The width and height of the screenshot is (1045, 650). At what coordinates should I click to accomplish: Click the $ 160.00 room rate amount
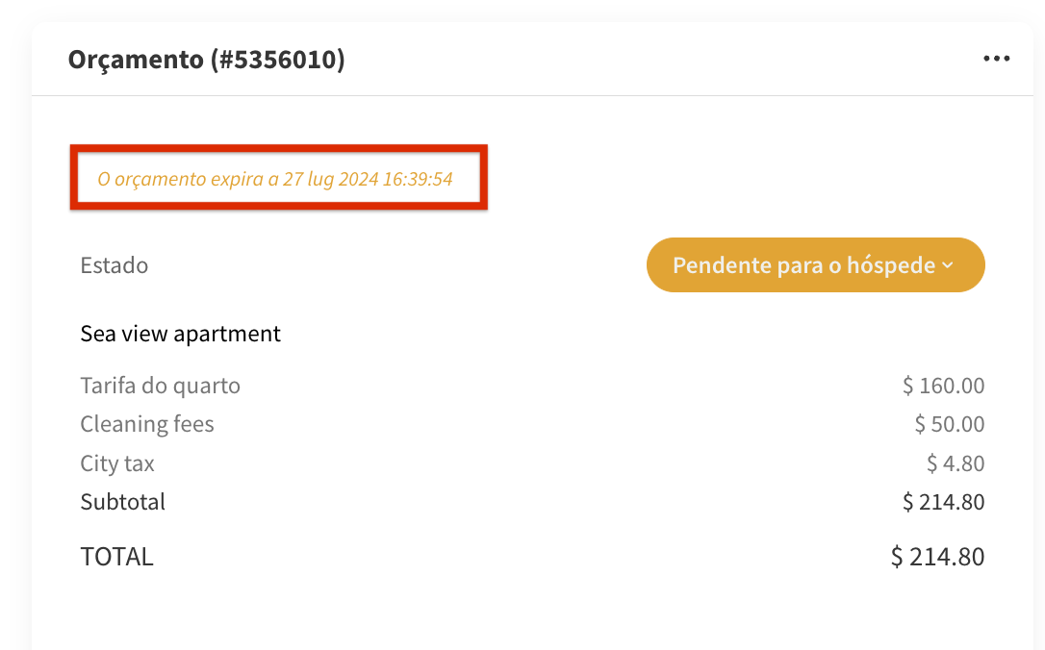pos(943,386)
